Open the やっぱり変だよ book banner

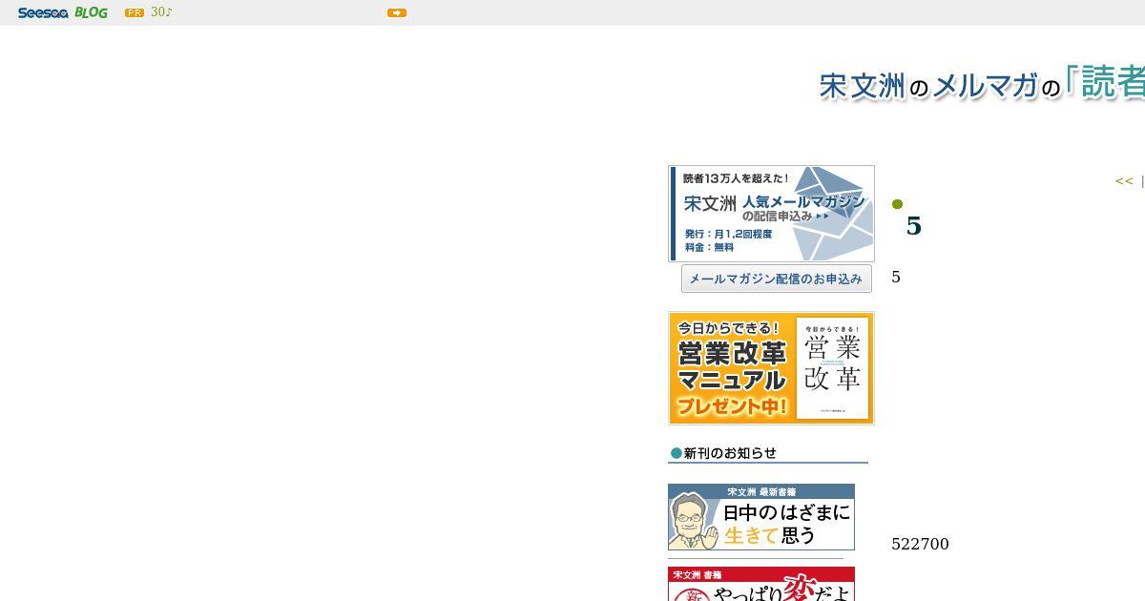click(x=761, y=584)
